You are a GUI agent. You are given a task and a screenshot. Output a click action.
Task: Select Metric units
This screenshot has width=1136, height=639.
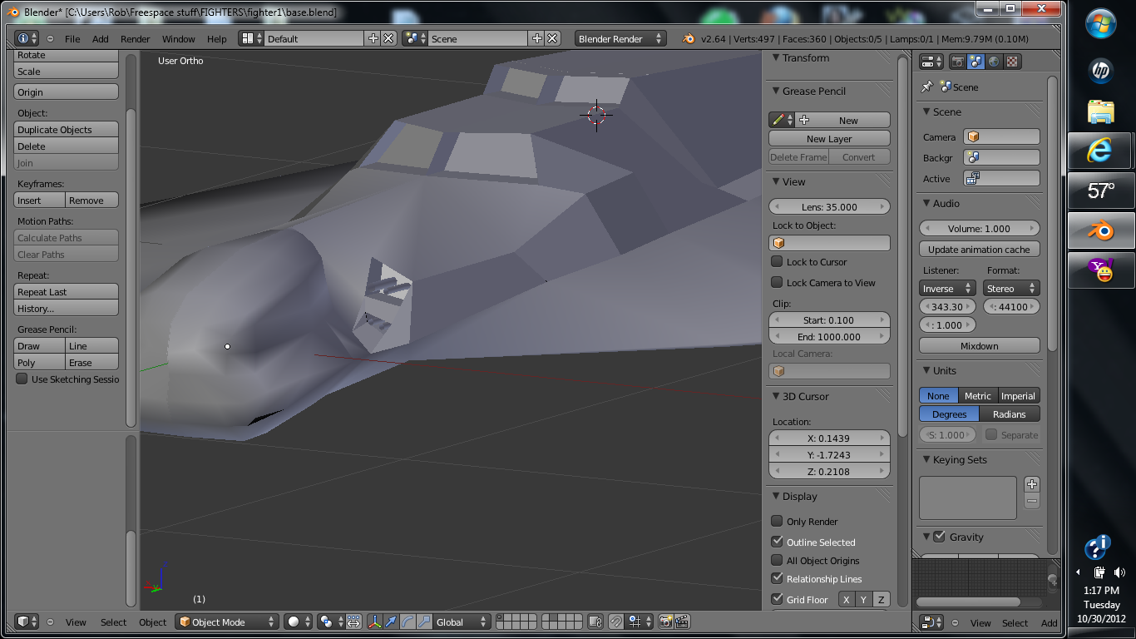(977, 396)
